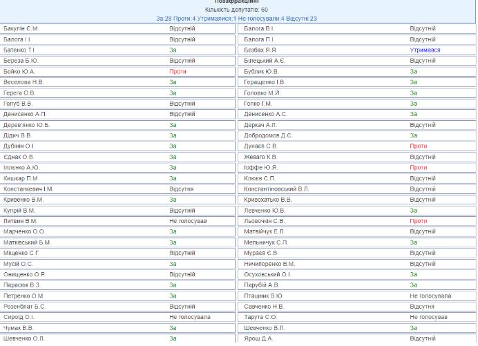Click "Утримався" status next to Безбах Я.Я.
The image size is (478, 346).
click(x=424, y=50)
